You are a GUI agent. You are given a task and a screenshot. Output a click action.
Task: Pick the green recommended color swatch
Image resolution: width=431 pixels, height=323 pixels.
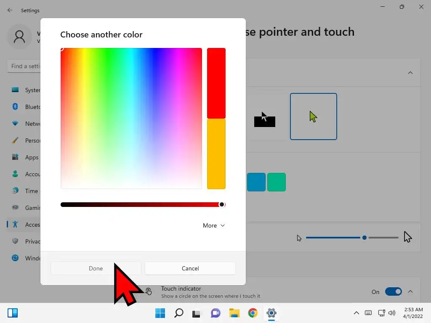[x=277, y=182]
